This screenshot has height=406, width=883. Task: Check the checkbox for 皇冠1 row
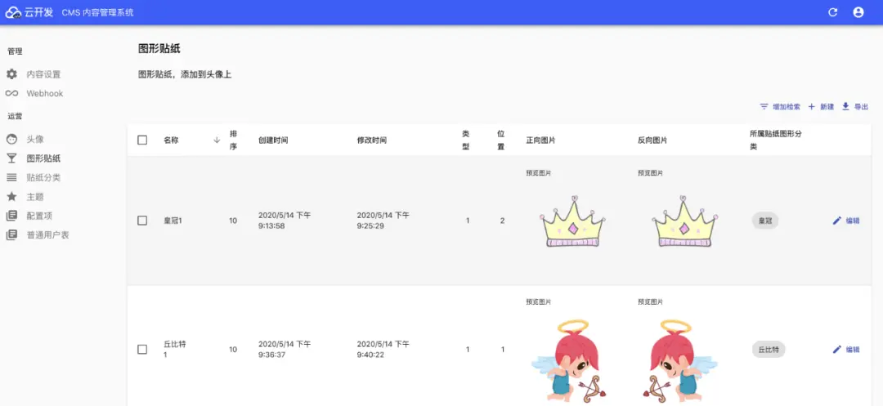click(x=142, y=221)
